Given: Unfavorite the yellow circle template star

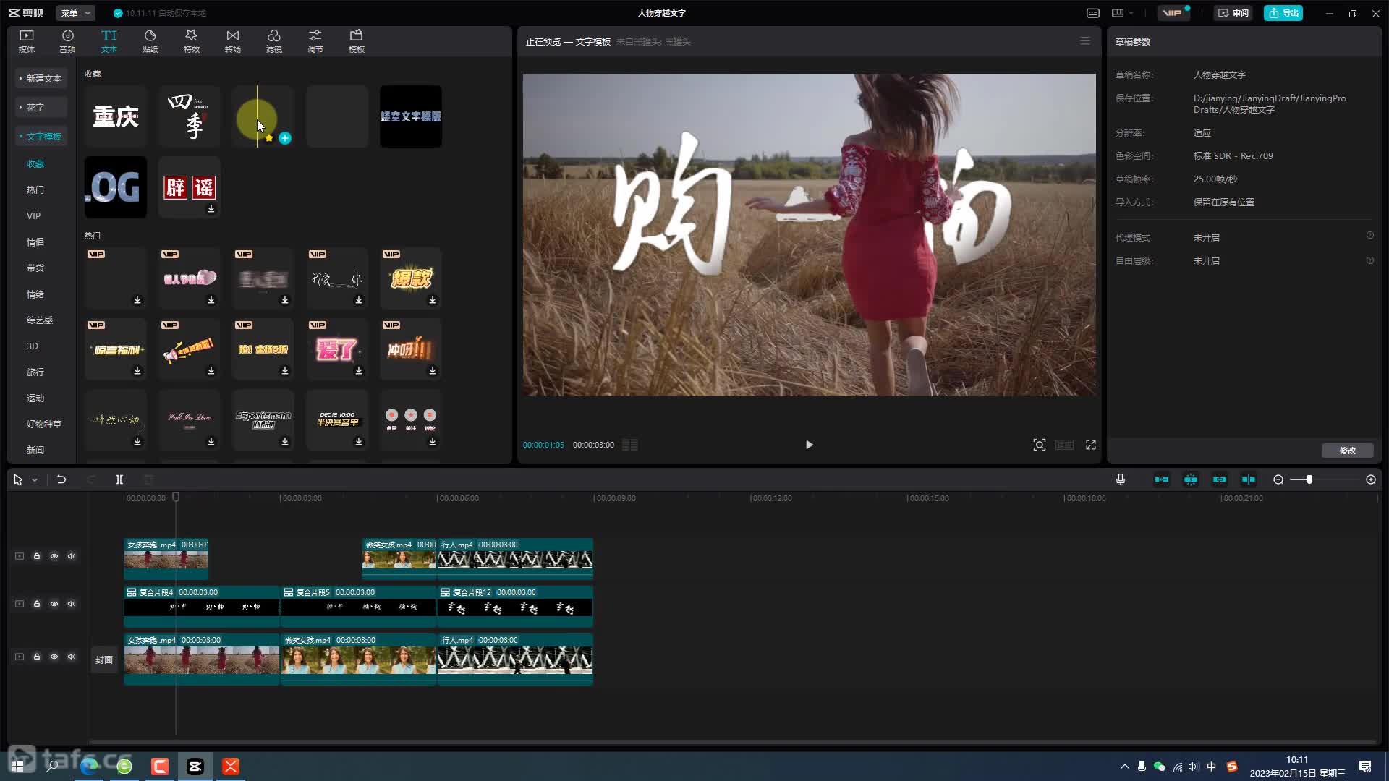Looking at the screenshot, I should [x=269, y=138].
